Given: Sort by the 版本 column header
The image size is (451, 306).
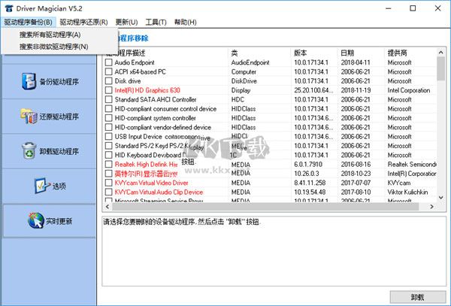Looking at the screenshot, I should [314, 53].
